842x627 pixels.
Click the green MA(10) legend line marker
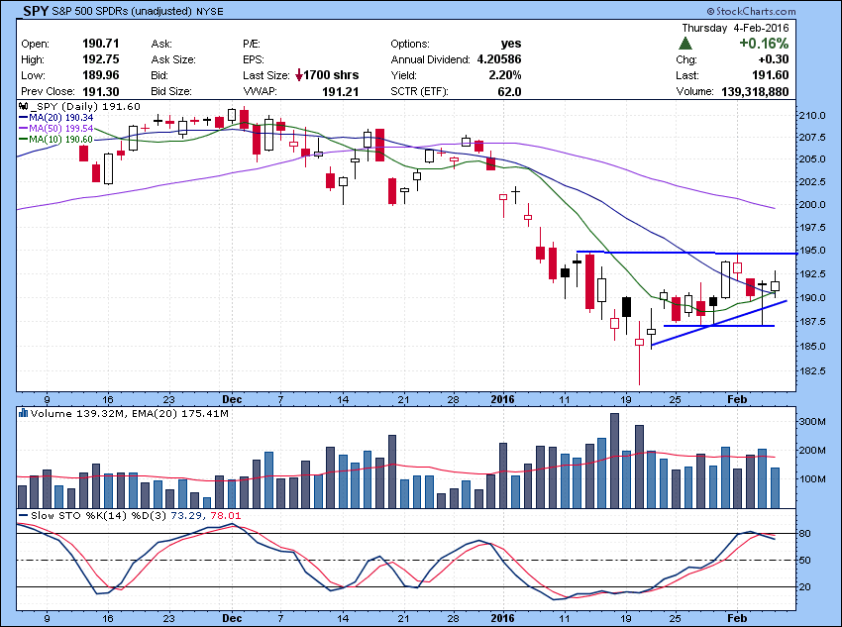pos(24,140)
